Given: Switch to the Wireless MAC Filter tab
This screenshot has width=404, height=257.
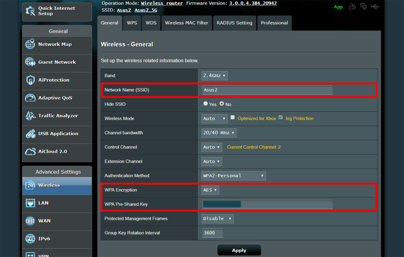Looking at the screenshot, I should click(x=186, y=23).
